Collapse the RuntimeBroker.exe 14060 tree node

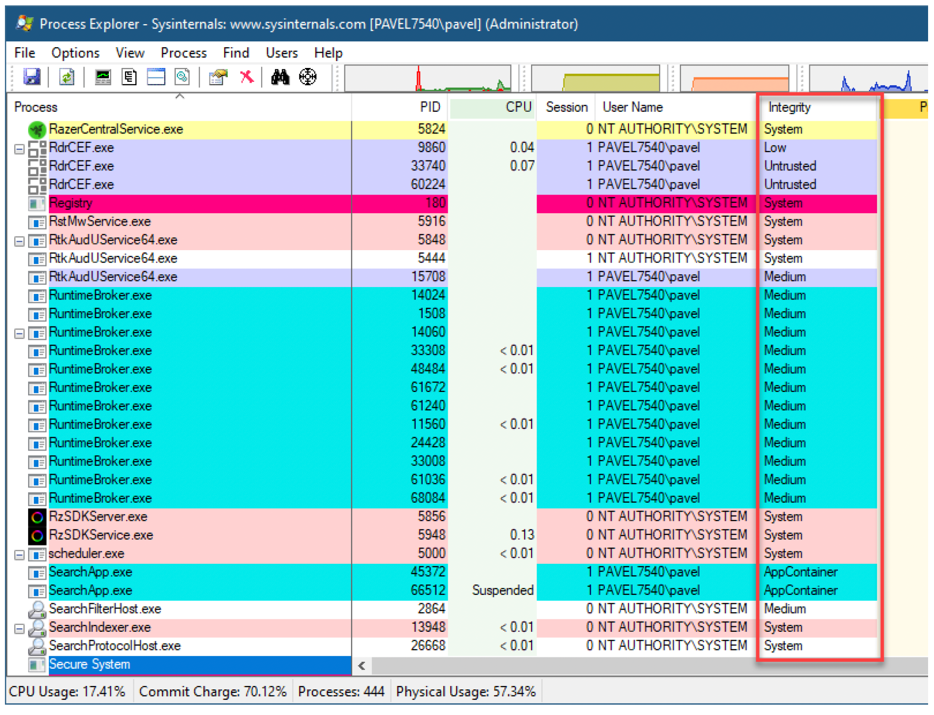[x=19, y=333]
